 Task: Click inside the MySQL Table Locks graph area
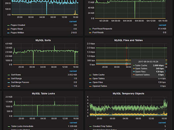click(46, 107)
